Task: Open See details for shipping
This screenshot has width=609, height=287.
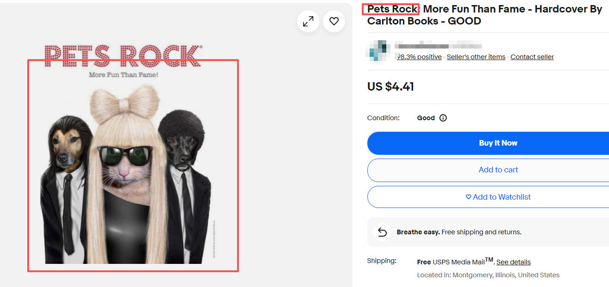Action: [513, 262]
